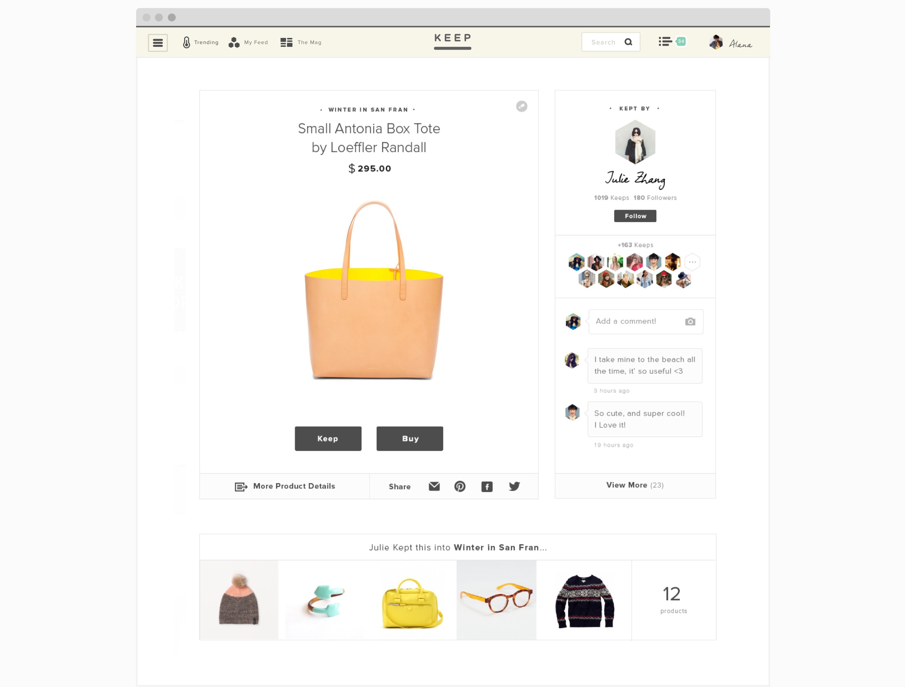Share the product on Twitter
905x687 pixels.
pos(514,486)
